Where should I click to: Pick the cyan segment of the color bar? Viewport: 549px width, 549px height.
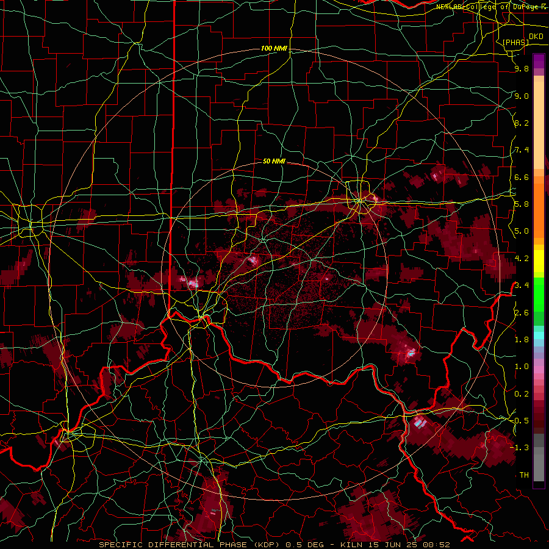pos(539,335)
